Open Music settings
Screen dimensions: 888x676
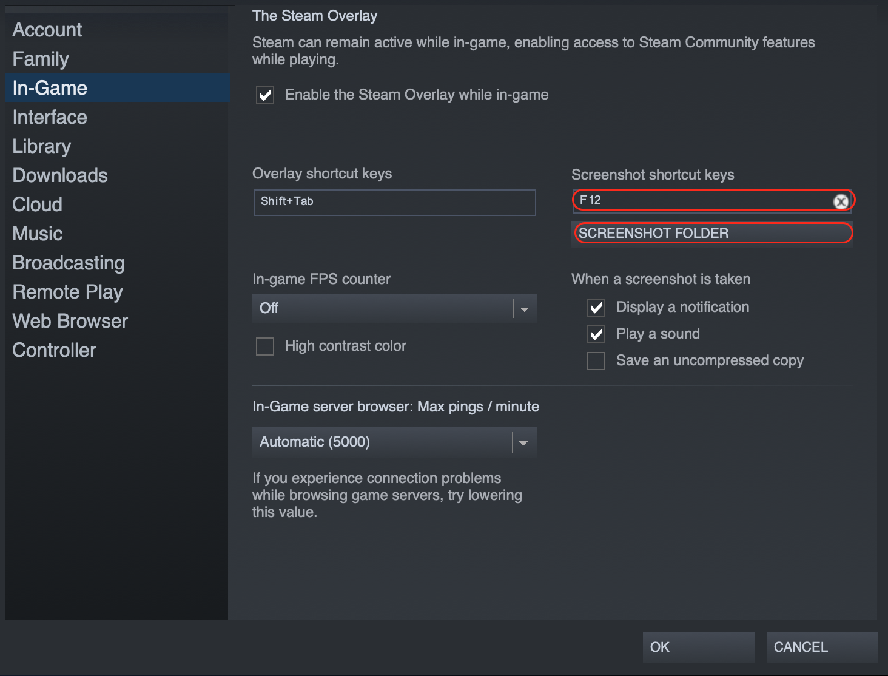click(117, 234)
